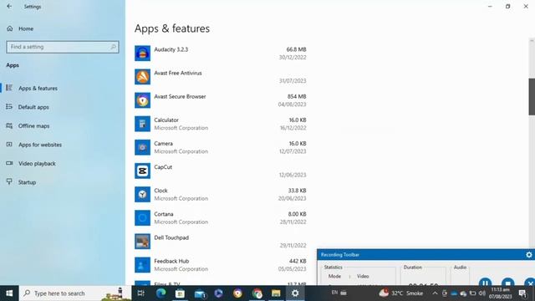Open the notification center icon
The width and height of the screenshot is (535, 301).
pyautogui.click(x=522, y=293)
